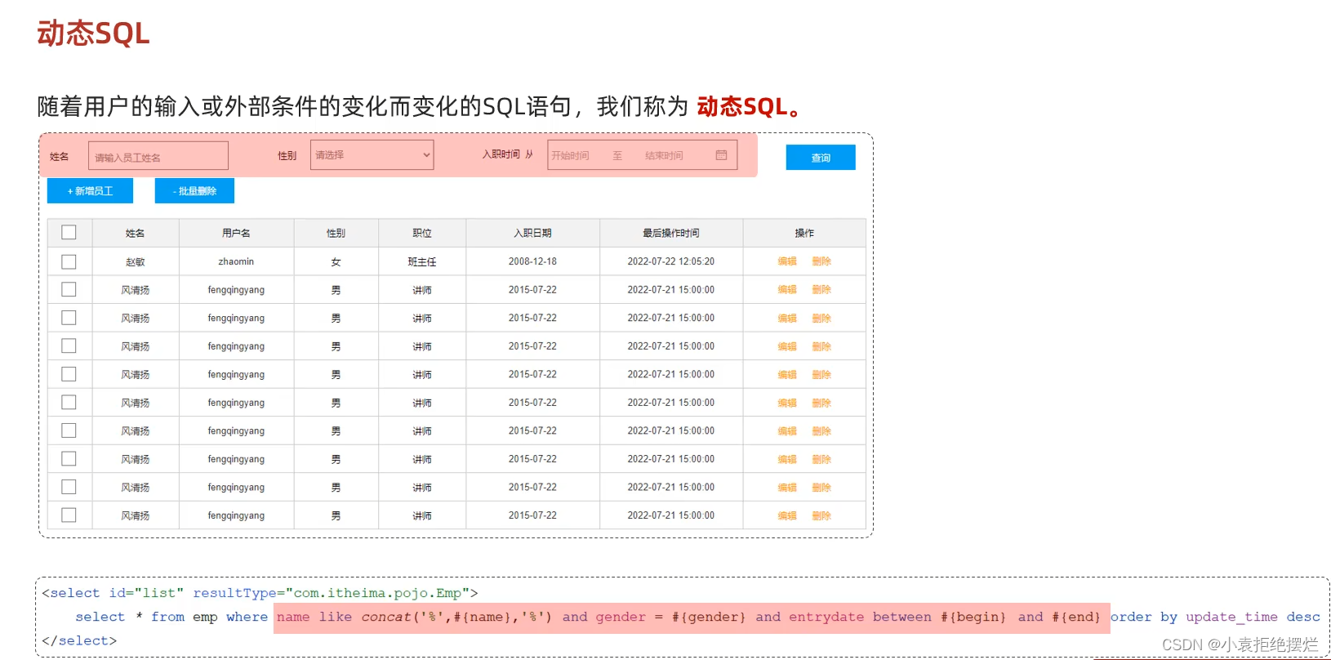1331x660 pixels.
Task: Click the 新增员工 button
Action: pos(90,190)
